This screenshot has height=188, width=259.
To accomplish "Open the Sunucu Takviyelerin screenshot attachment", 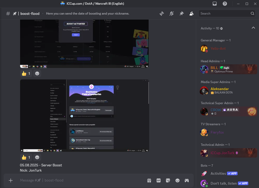I will tap(85, 116).
